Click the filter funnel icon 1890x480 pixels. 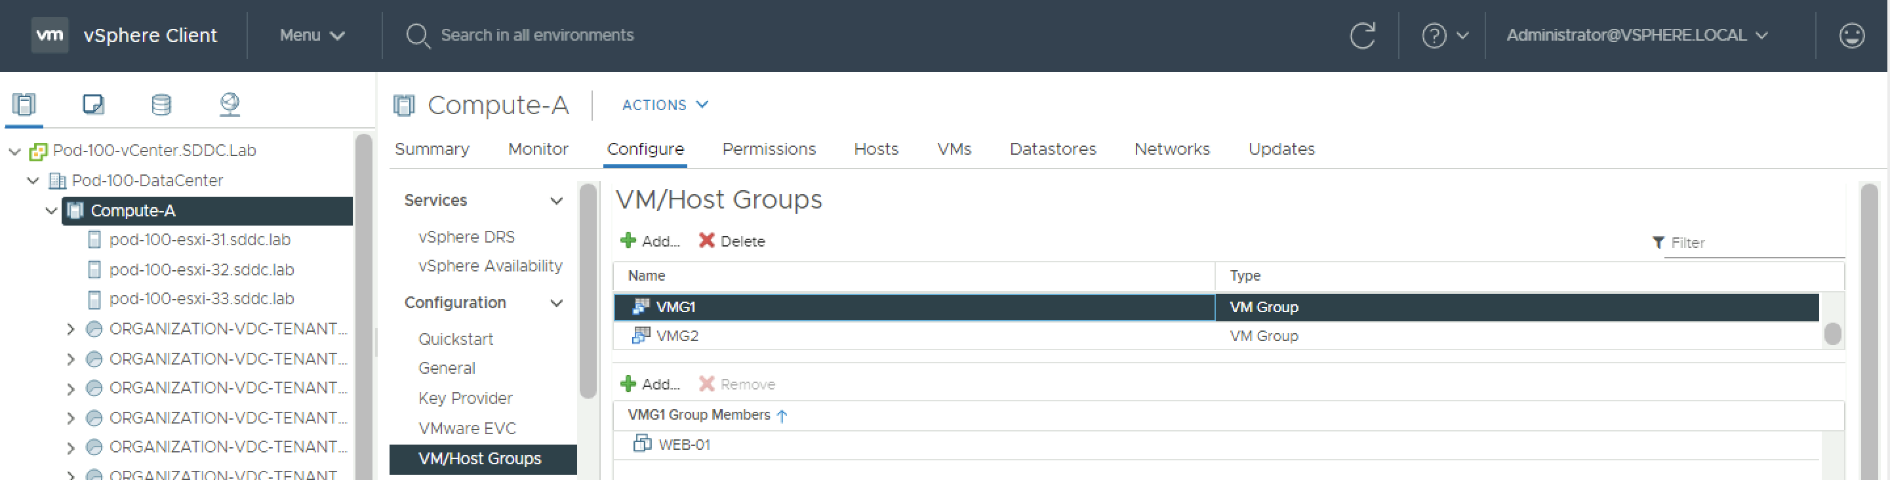click(1657, 242)
